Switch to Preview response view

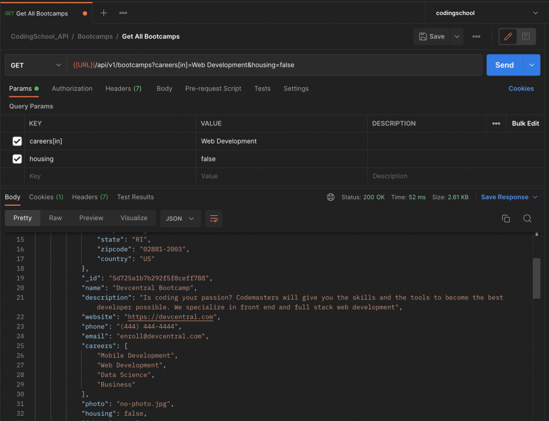91,218
